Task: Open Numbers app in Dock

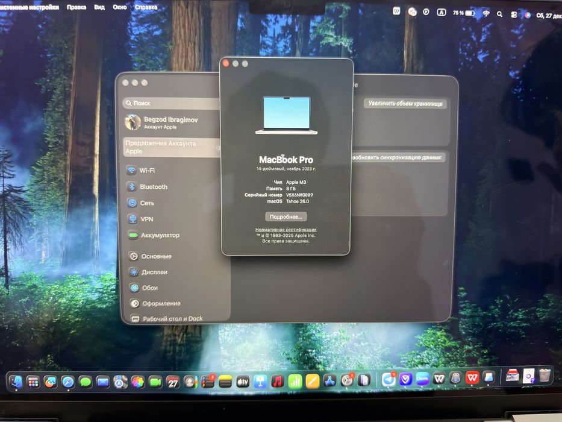Action: [295, 382]
